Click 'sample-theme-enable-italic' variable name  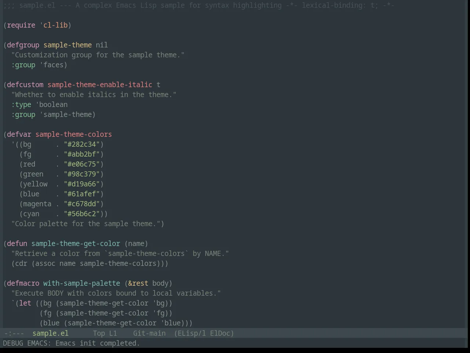100,85
